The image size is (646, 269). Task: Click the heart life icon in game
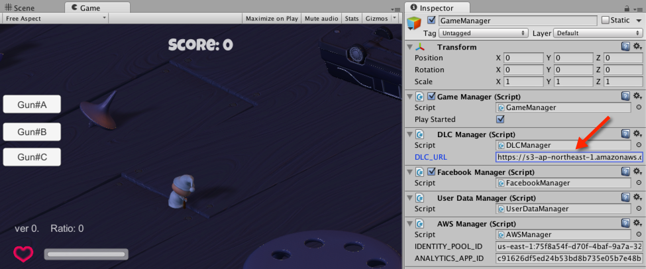tap(23, 254)
